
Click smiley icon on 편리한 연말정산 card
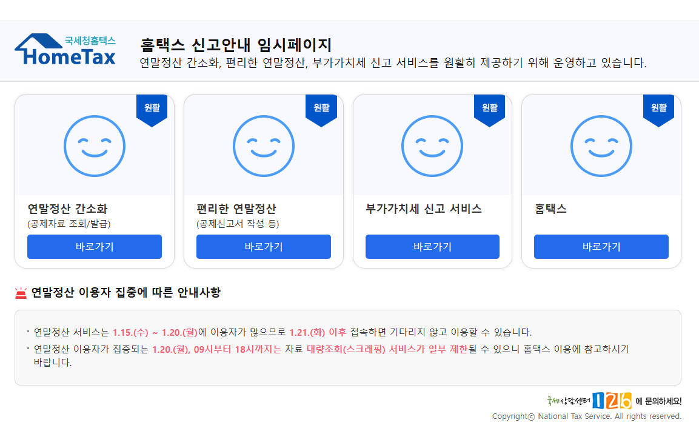point(264,146)
